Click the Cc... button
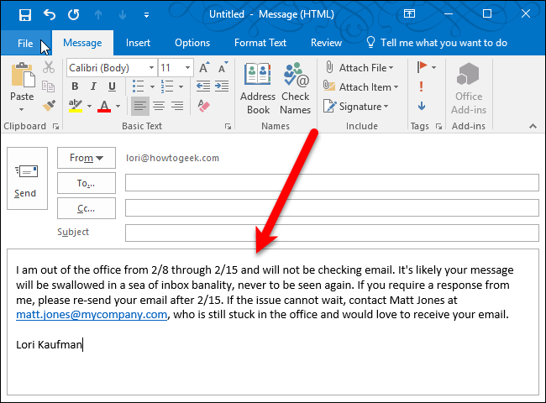This screenshot has height=403, width=546. tap(87, 208)
